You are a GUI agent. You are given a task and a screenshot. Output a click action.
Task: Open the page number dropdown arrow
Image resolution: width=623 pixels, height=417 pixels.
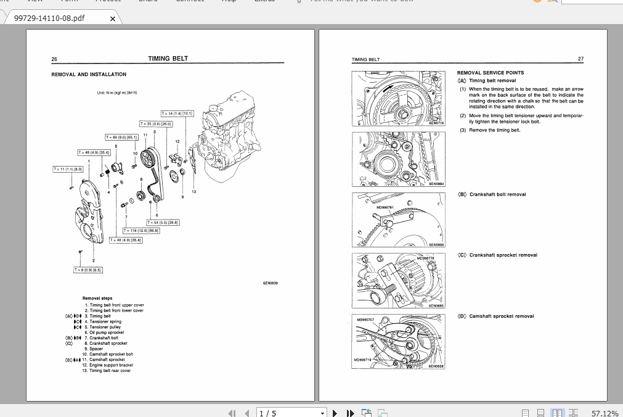click(322, 413)
